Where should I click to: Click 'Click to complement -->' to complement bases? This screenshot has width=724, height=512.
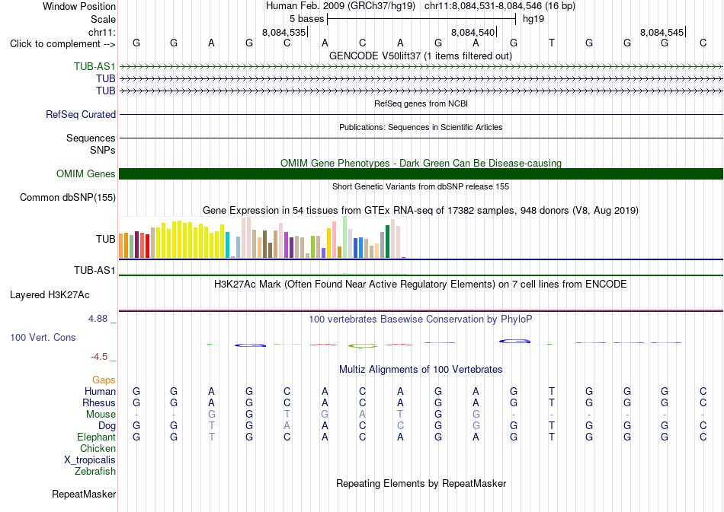pyautogui.click(x=62, y=44)
